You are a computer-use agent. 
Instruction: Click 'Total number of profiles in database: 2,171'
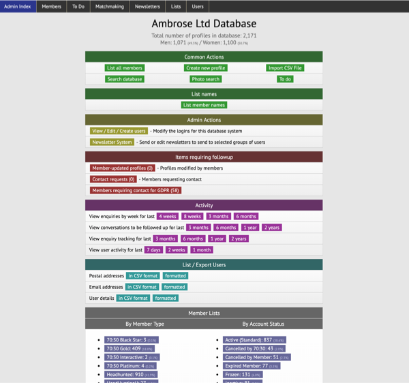[204, 35]
